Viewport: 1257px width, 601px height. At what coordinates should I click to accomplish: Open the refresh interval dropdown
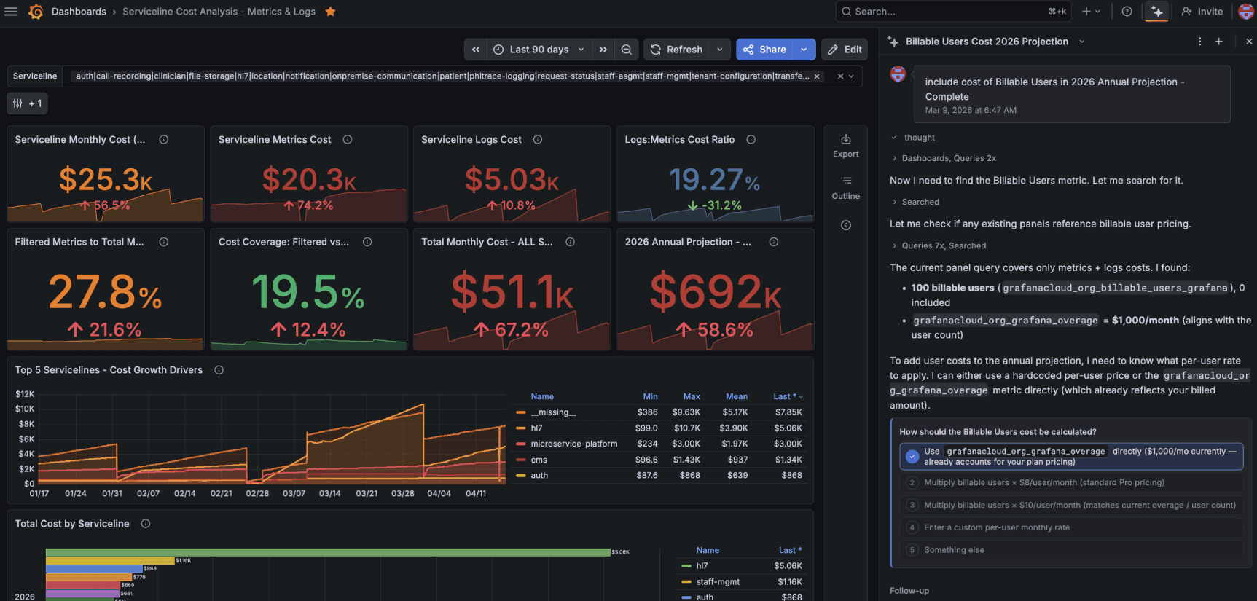(x=719, y=50)
